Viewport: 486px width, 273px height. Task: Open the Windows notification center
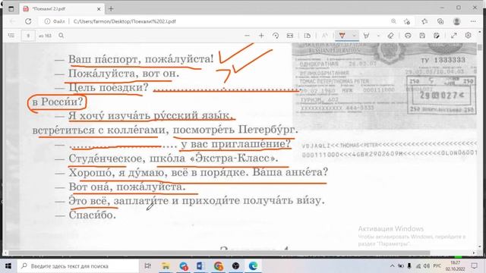click(475, 266)
